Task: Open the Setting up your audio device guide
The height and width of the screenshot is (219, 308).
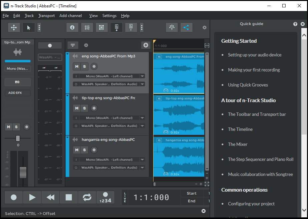Action: point(255,55)
